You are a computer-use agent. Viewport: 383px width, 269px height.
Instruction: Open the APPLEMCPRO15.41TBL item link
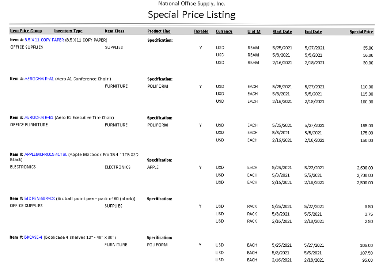(46, 154)
